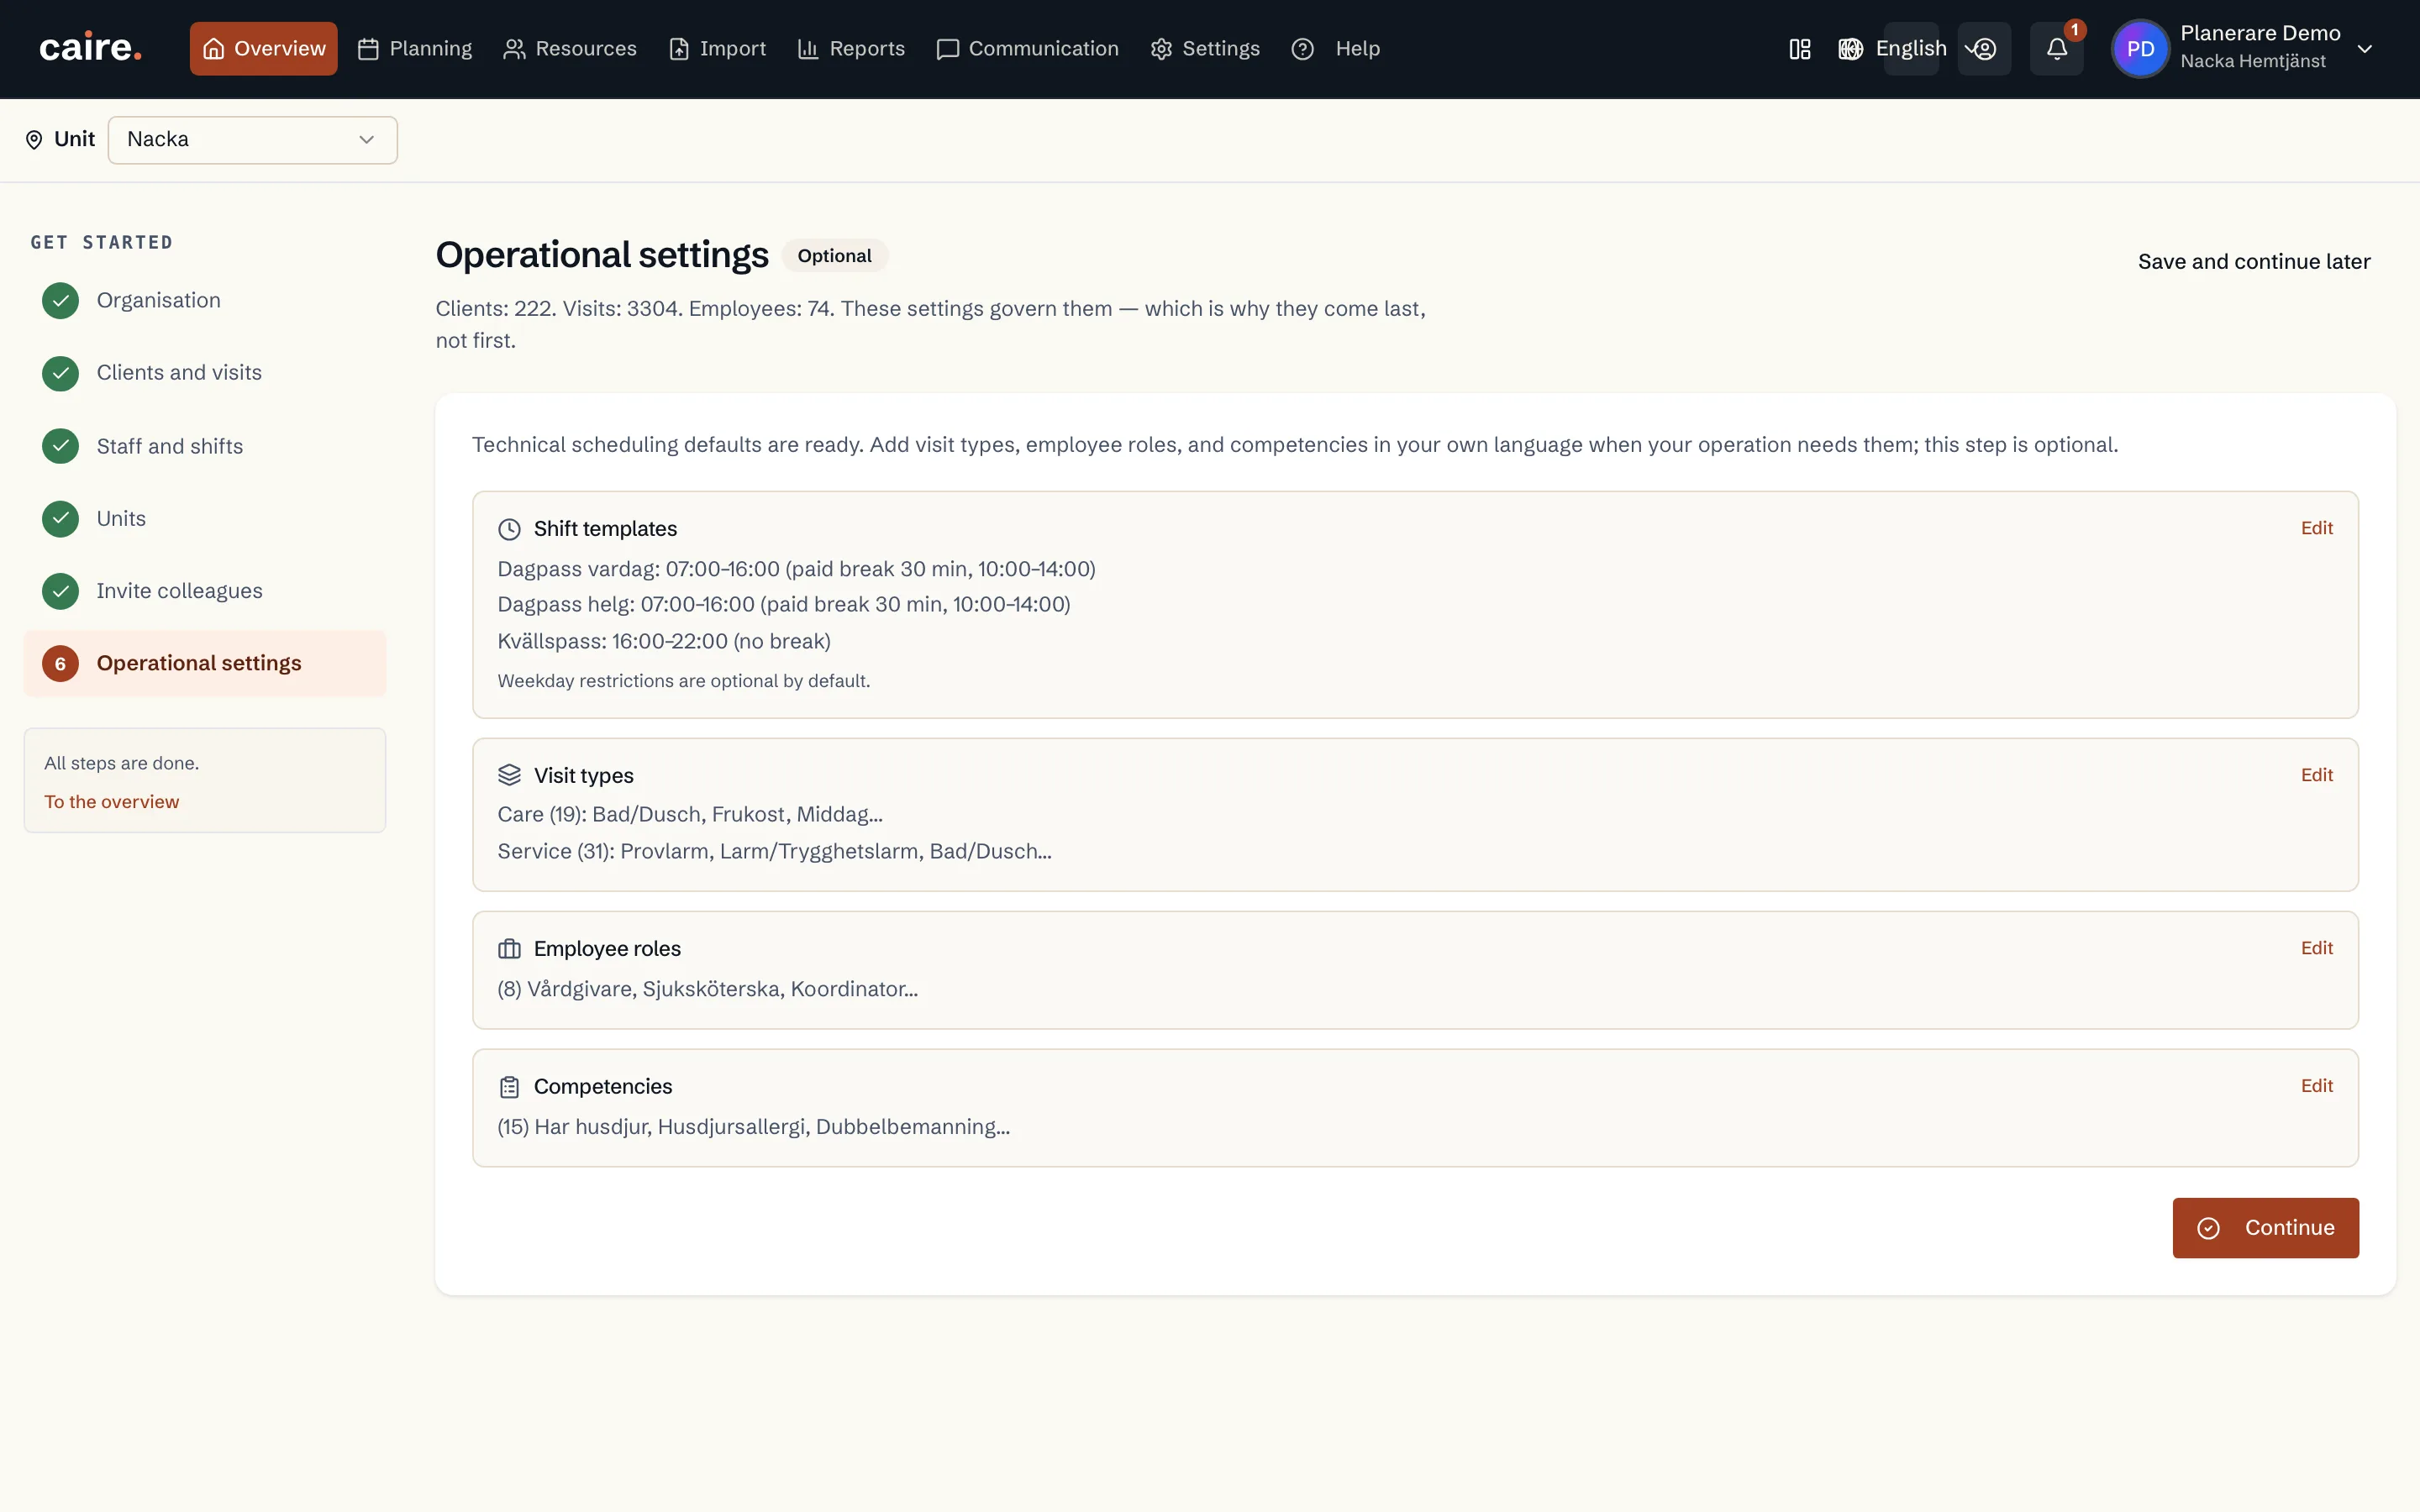Viewport: 2420px width, 1512px height.
Task: Edit Shift templates
Action: coord(2316,528)
